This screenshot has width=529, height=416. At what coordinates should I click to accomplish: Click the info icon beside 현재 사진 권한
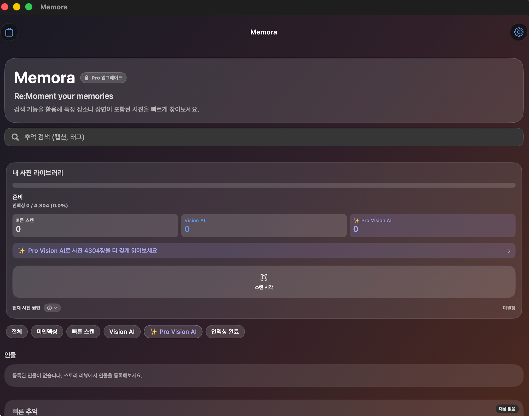(x=49, y=308)
